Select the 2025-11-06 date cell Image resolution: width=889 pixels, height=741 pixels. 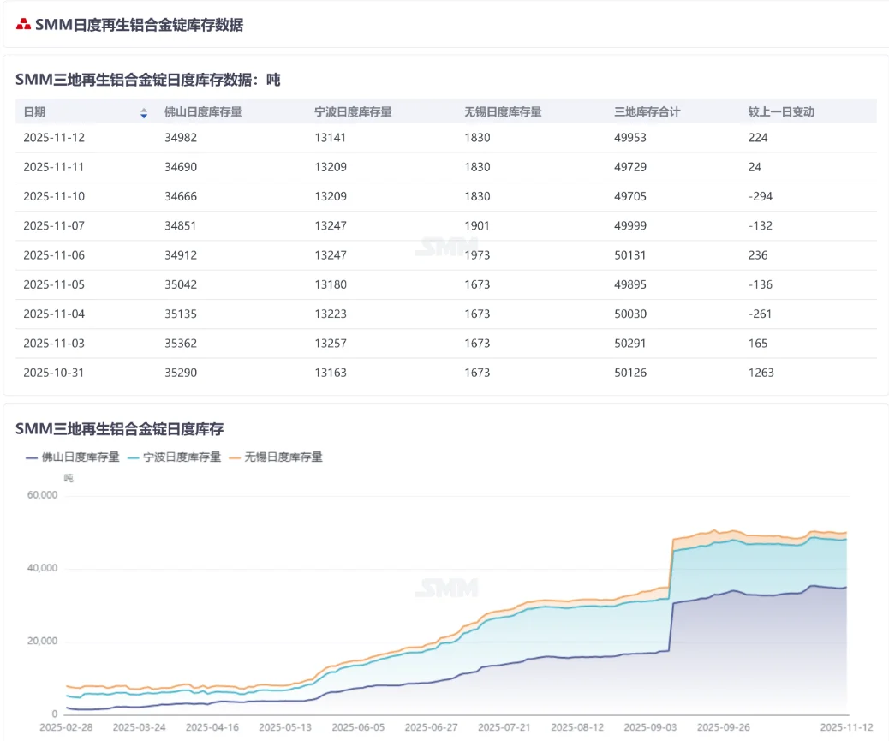[54, 255]
